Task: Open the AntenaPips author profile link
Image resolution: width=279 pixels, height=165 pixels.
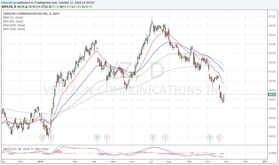Action: 9,3
